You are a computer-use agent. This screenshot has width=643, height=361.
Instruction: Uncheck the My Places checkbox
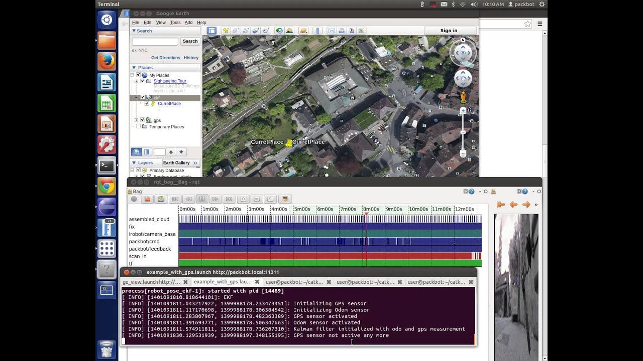click(138, 75)
